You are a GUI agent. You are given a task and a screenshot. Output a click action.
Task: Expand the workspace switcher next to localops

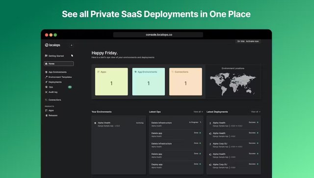pyautogui.click(x=72, y=45)
